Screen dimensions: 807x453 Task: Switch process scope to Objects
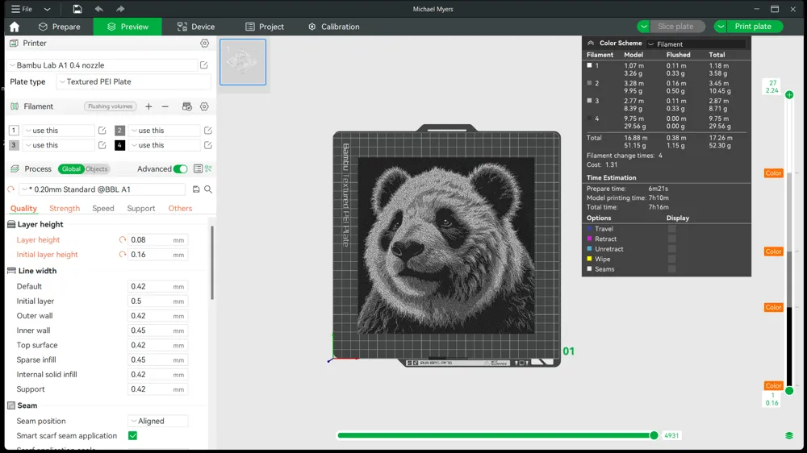97,168
